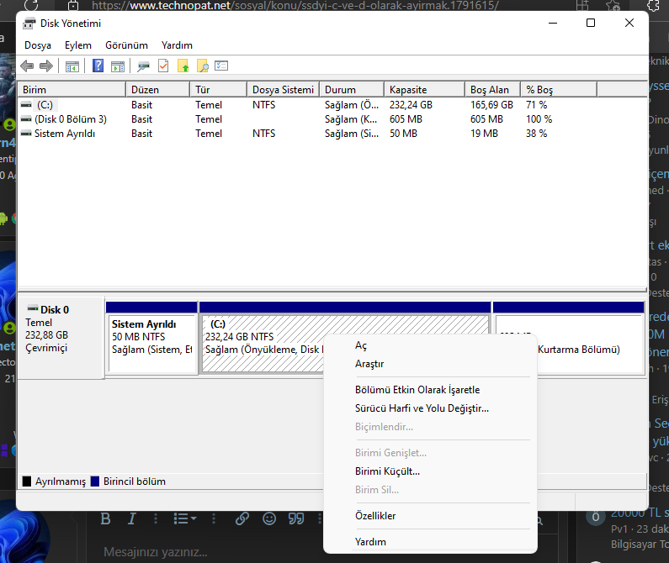Open the Görünüm menu
Screen dimensions: 669x563
click(x=127, y=45)
